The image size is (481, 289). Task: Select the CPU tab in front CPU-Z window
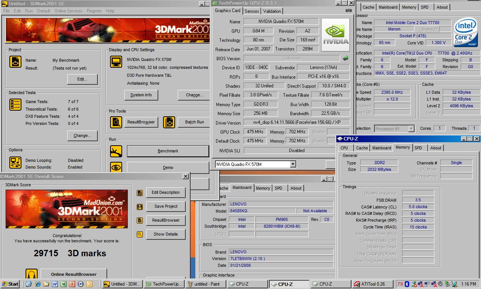tap(344, 148)
